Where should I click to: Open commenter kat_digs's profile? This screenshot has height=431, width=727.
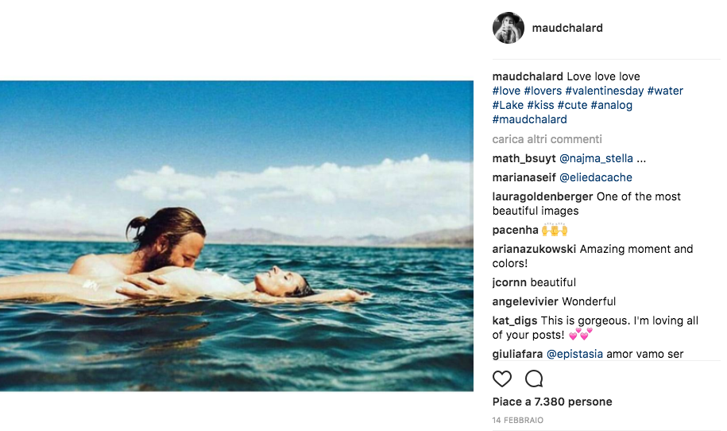coord(515,320)
